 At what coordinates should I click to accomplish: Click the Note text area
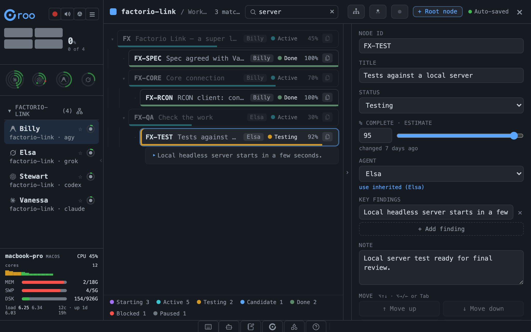[441, 268]
